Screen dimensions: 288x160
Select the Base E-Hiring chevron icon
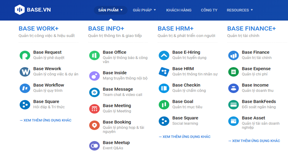click(x=164, y=55)
